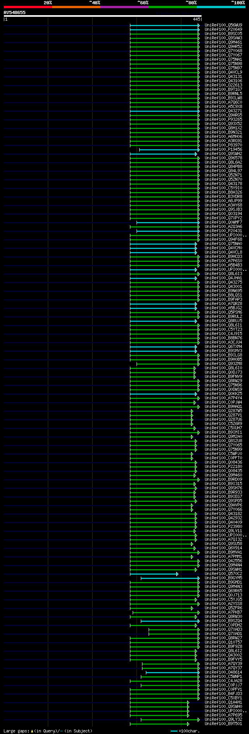Select label UniRef100_Q6TXM4
The image size is (249, 734).
[x=223, y=346]
